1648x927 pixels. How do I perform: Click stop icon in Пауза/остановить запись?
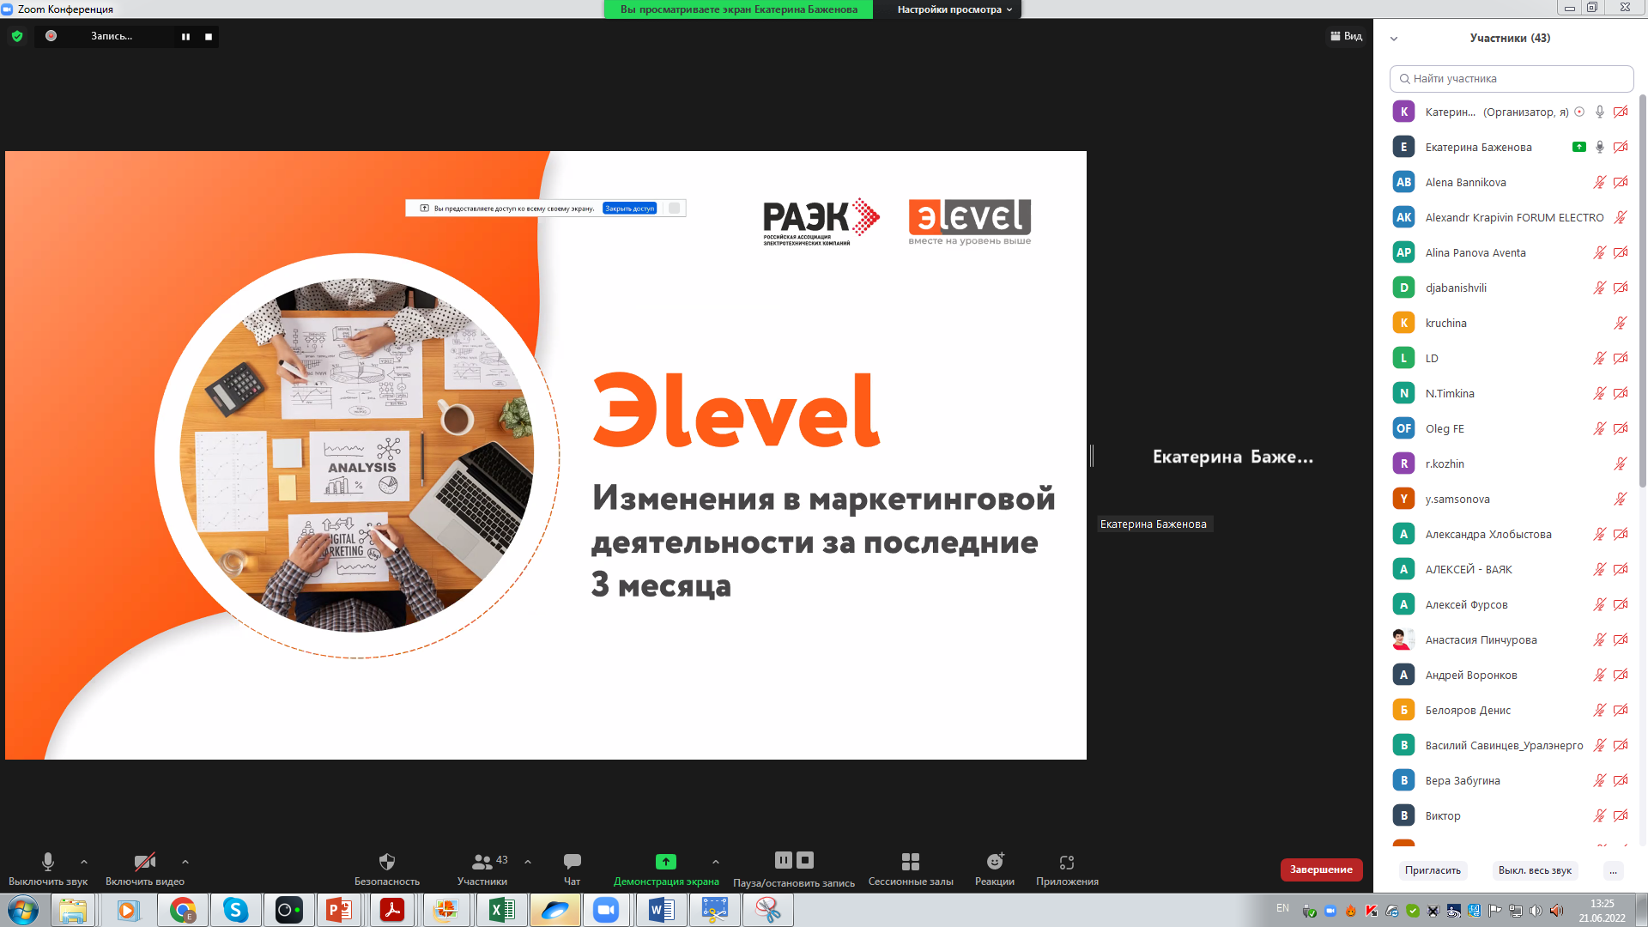click(x=805, y=860)
